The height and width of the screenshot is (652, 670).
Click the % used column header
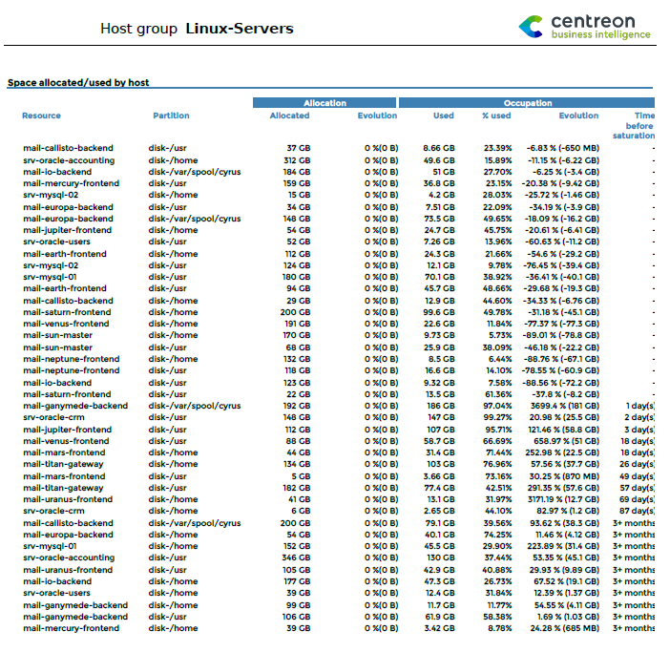coord(496,116)
